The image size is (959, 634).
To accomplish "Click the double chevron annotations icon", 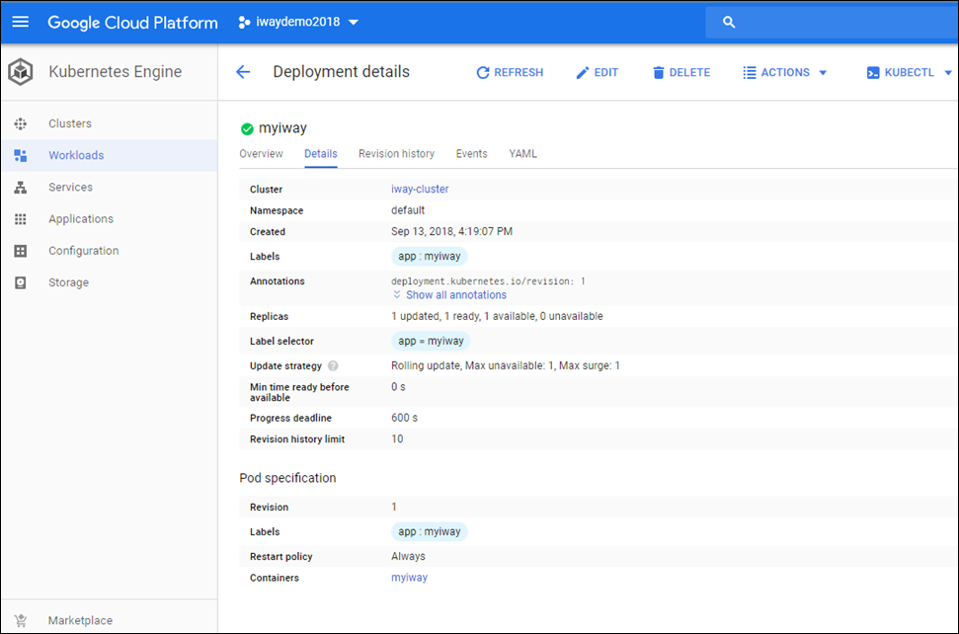I will pyautogui.click(x=397, y=294).
